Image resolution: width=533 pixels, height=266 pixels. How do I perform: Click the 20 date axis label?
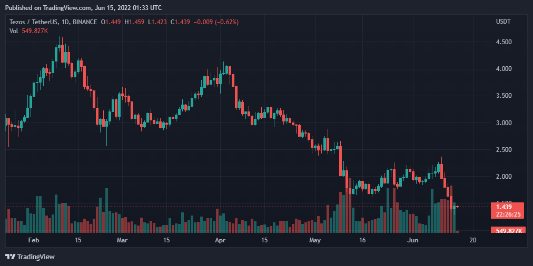472,240
